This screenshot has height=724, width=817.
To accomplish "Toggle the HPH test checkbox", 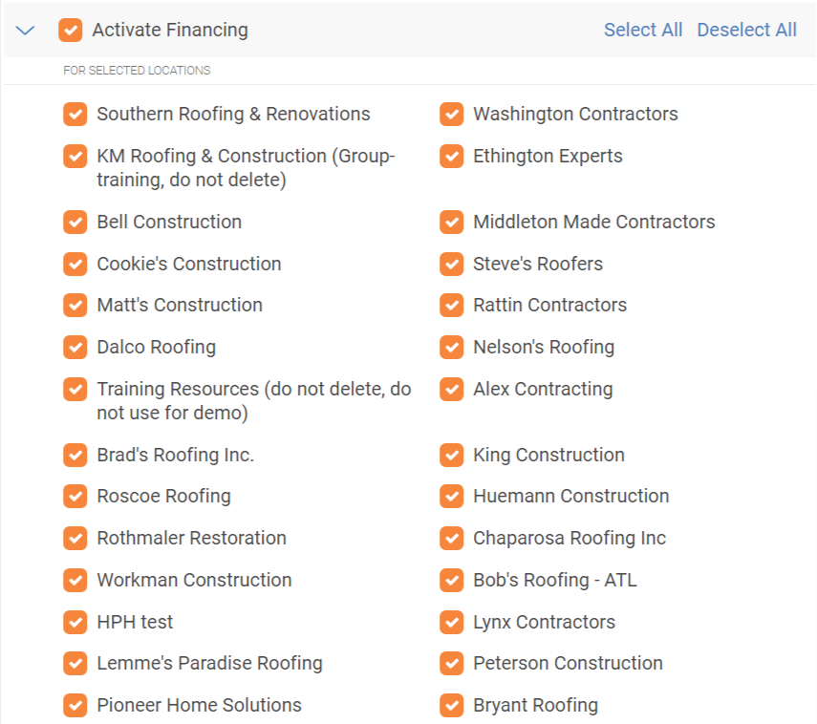I will point(75,623).
